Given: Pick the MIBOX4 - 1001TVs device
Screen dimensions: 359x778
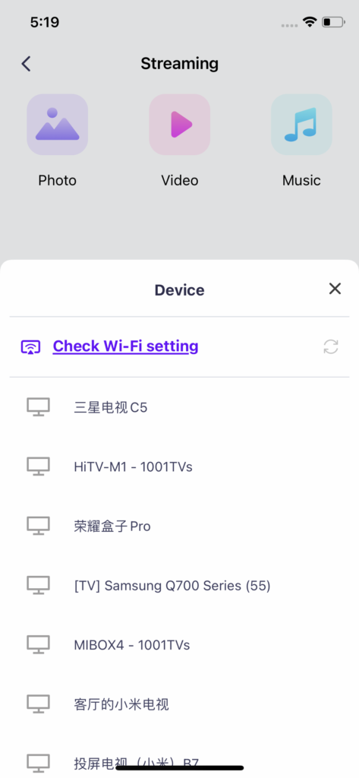Looking at the screenshot, I should coord(179,645).
